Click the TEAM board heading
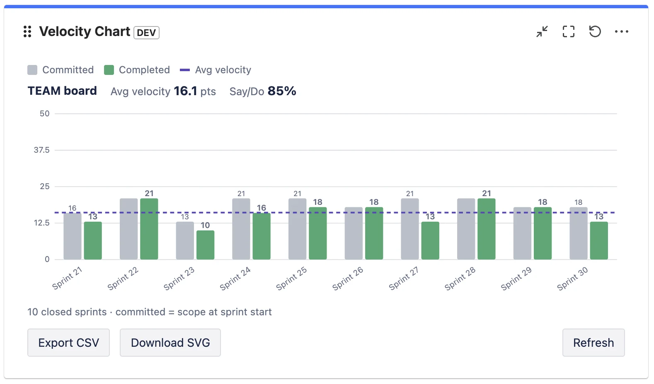The image size is (654, 384). pyautogui.click(x=62, y=91)
